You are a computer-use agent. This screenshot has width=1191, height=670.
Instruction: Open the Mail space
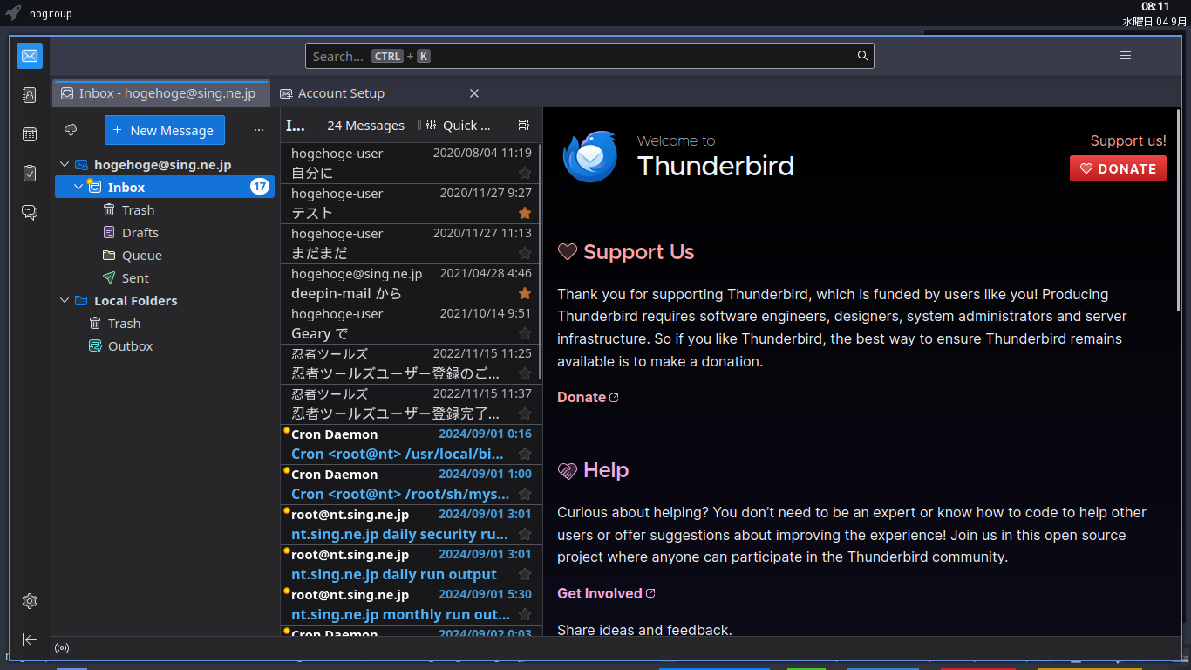[x=30, y=56]
